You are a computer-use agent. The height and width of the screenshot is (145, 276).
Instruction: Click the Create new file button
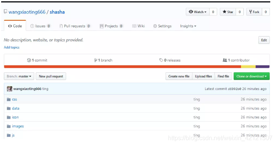tap(179, 76)
